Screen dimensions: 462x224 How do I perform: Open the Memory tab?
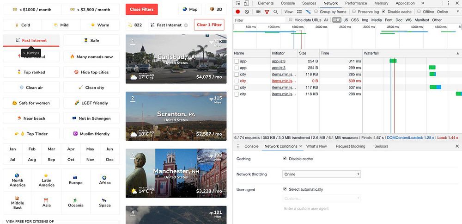tap(381, 3)
